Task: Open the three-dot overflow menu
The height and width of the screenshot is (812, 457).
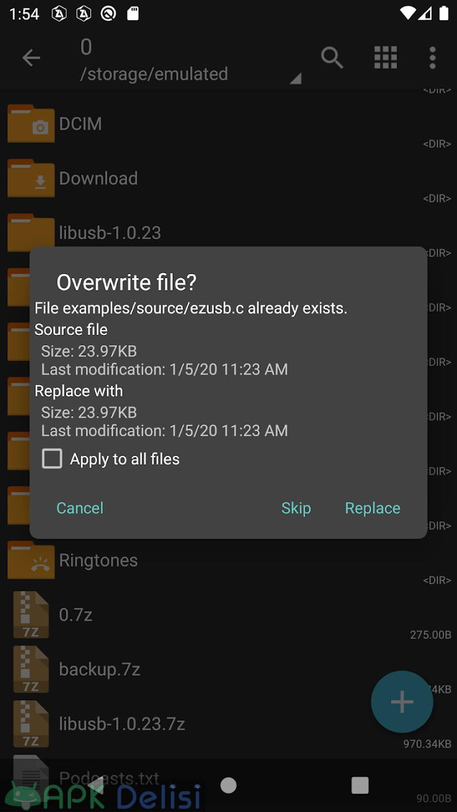Action: click(433, 58)
